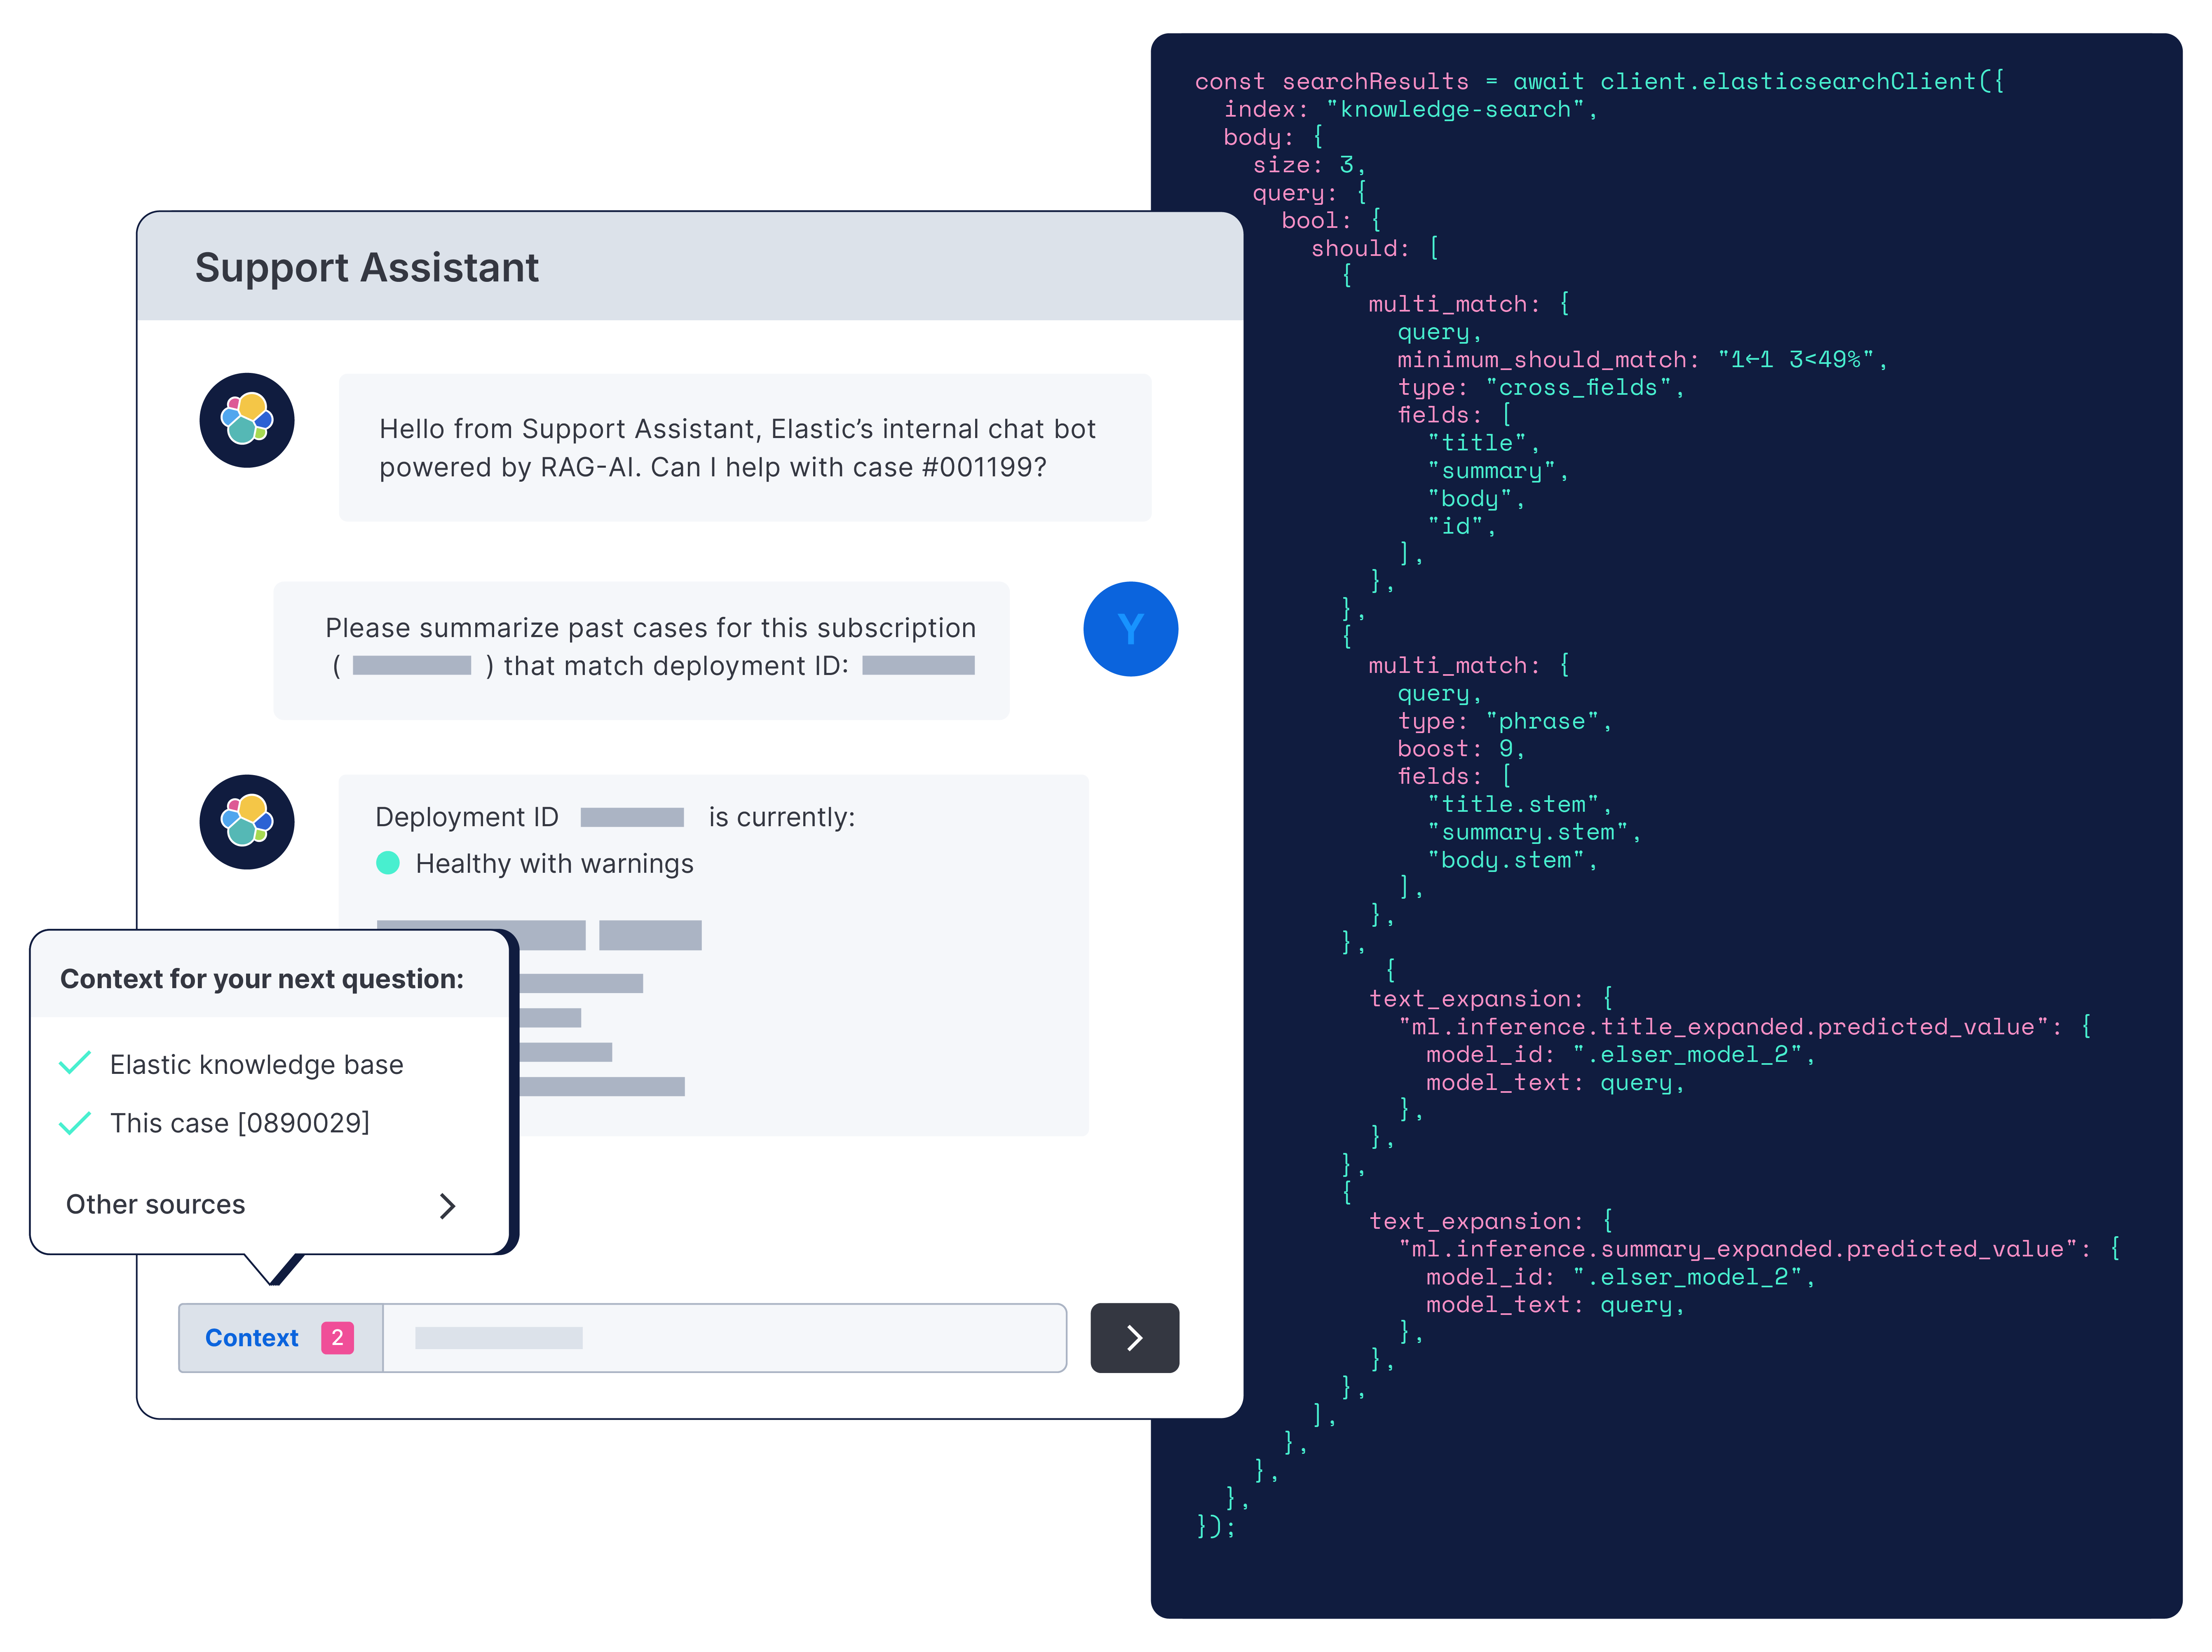Click the const searchResults code line
The width and height of the screenshot is (2212, 1652).
(1600, 81)
